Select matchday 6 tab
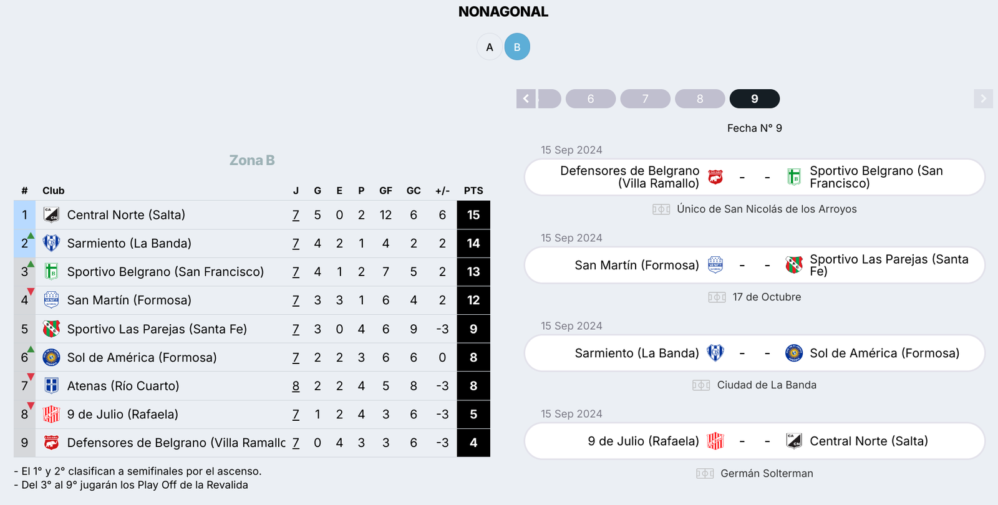998x505 pixels. [591, 99]
